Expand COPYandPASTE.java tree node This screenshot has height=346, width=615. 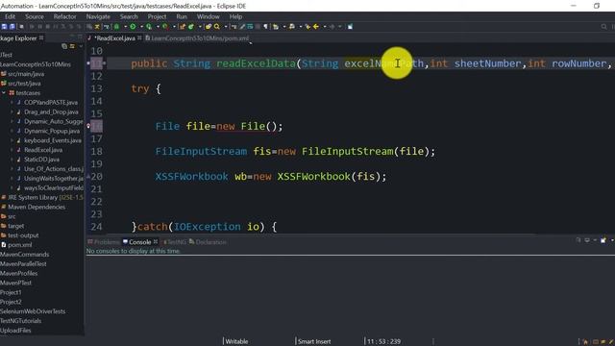pos(12,103)
